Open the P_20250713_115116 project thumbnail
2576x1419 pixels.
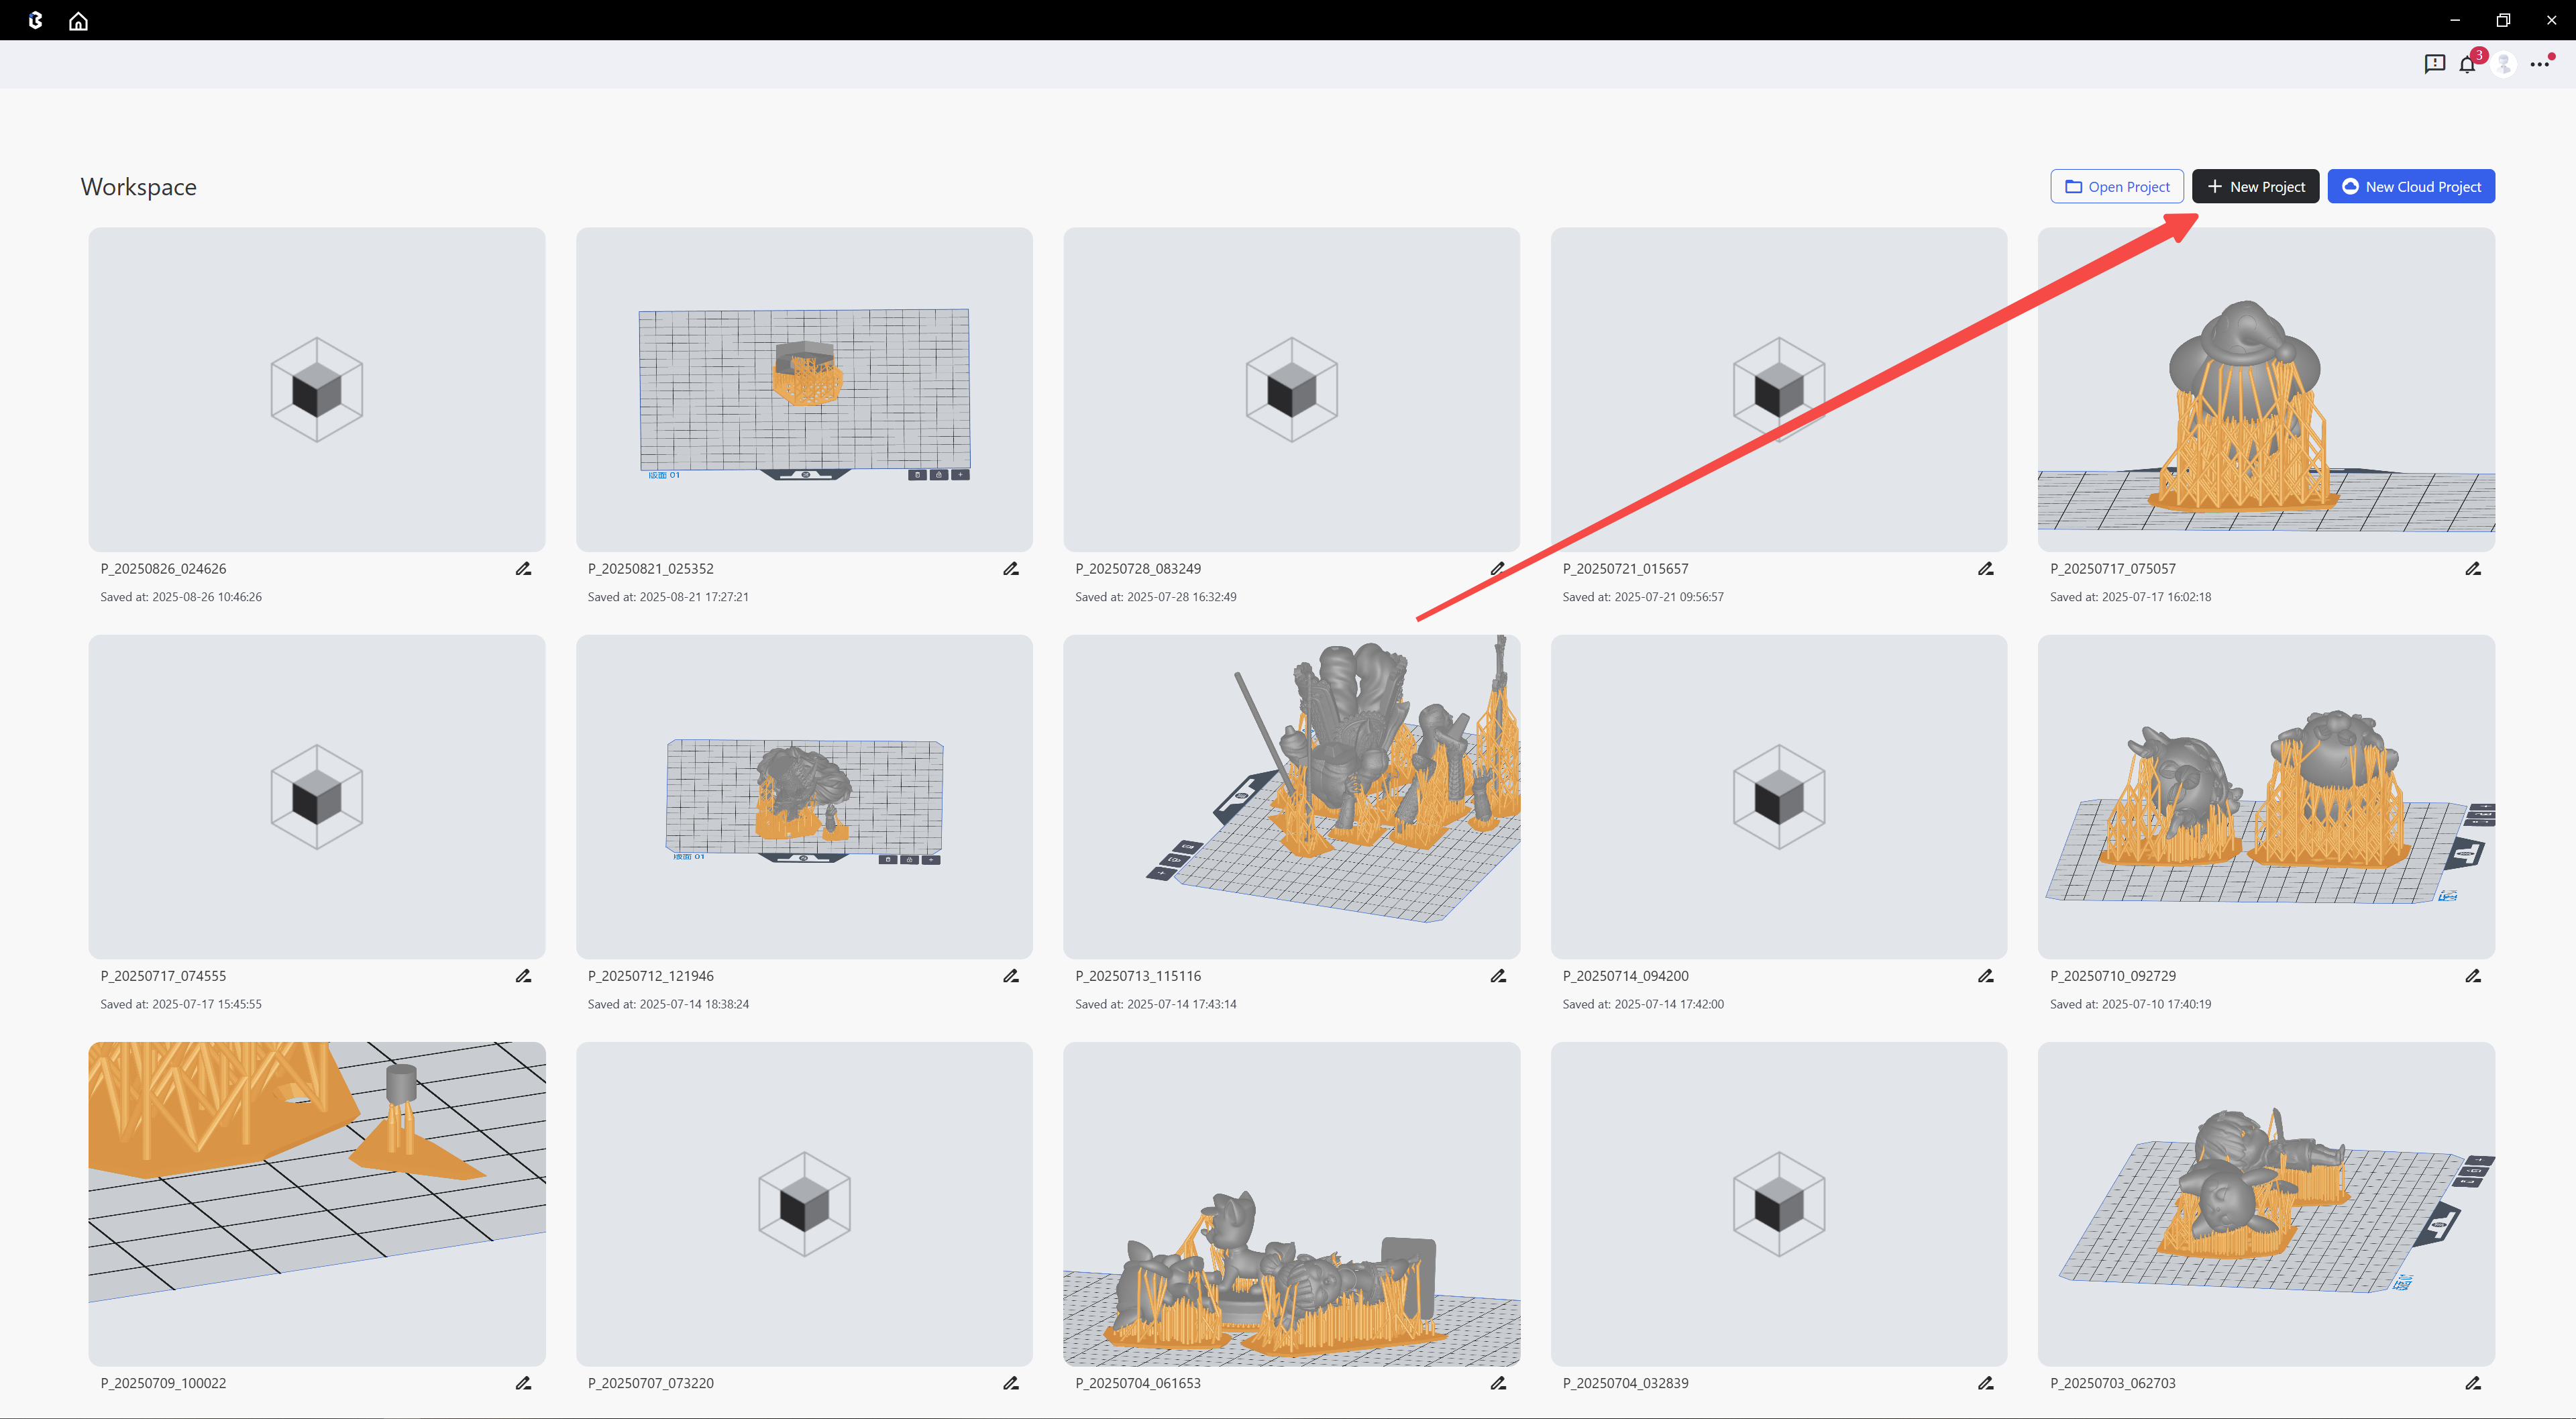1291,797
